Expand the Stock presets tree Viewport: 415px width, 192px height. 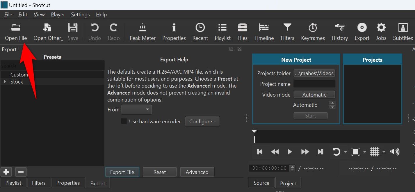[x=5, y=82]
